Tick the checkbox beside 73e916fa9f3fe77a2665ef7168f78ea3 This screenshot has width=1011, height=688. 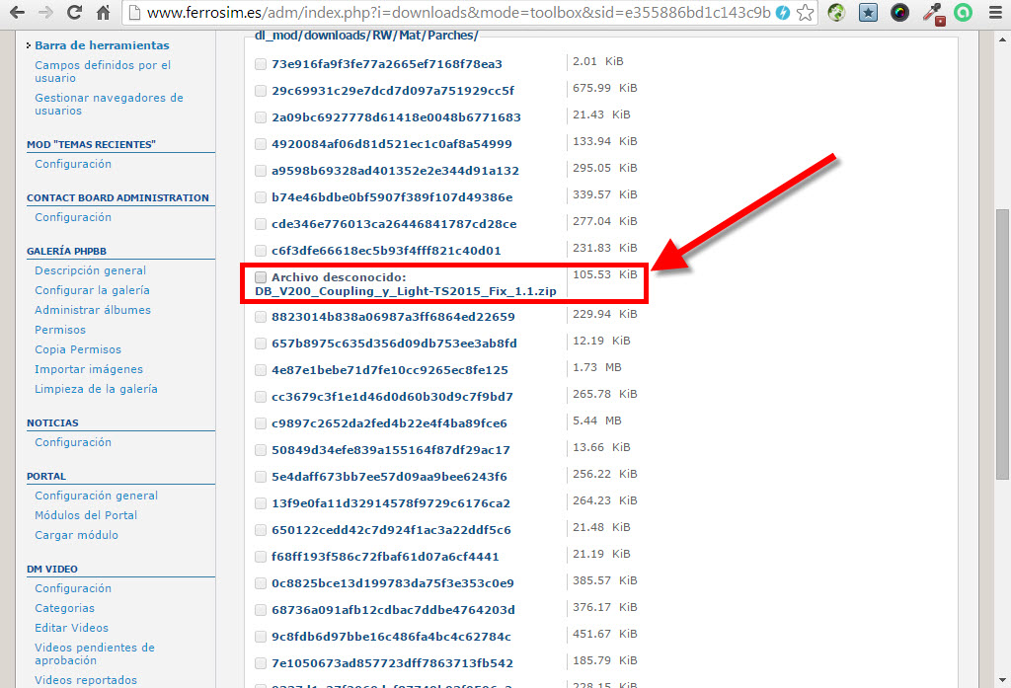click(261, 64)
